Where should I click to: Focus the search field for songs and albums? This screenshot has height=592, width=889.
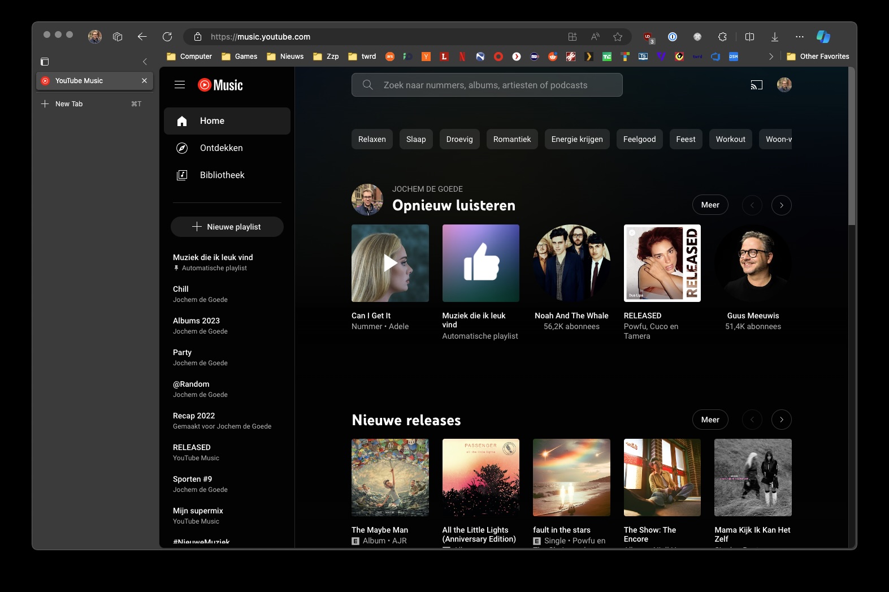tap(487, 85)
